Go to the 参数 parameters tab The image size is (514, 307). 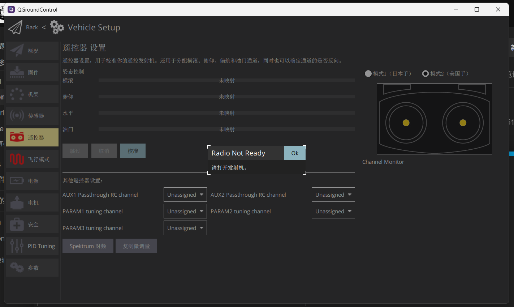(33, 268)
